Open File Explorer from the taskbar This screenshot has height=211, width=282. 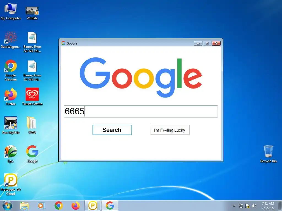pos(25,206)
